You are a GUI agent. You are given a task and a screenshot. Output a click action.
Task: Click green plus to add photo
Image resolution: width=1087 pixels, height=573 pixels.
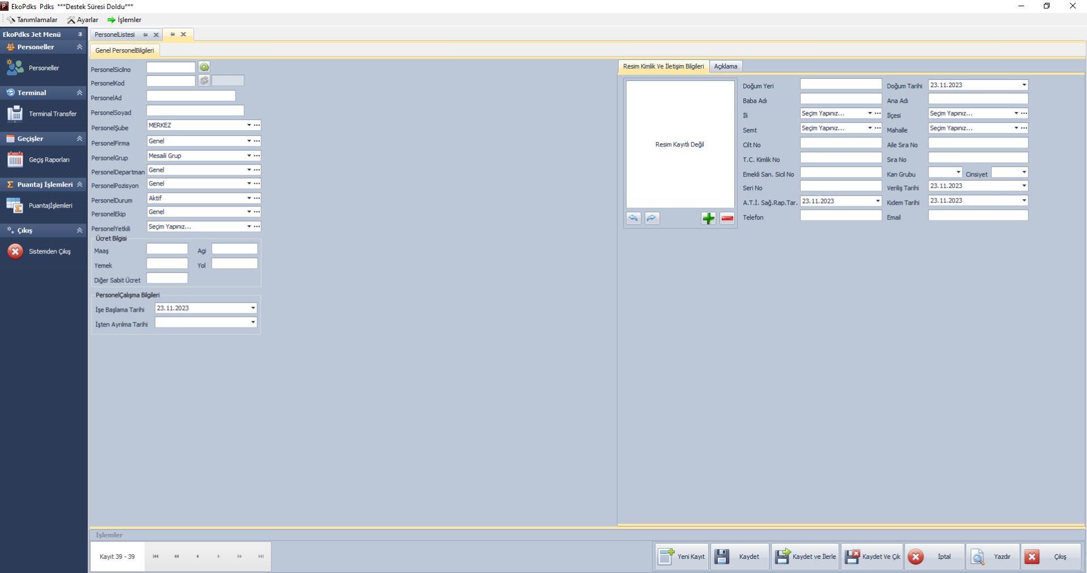click(x=708, y=218)
